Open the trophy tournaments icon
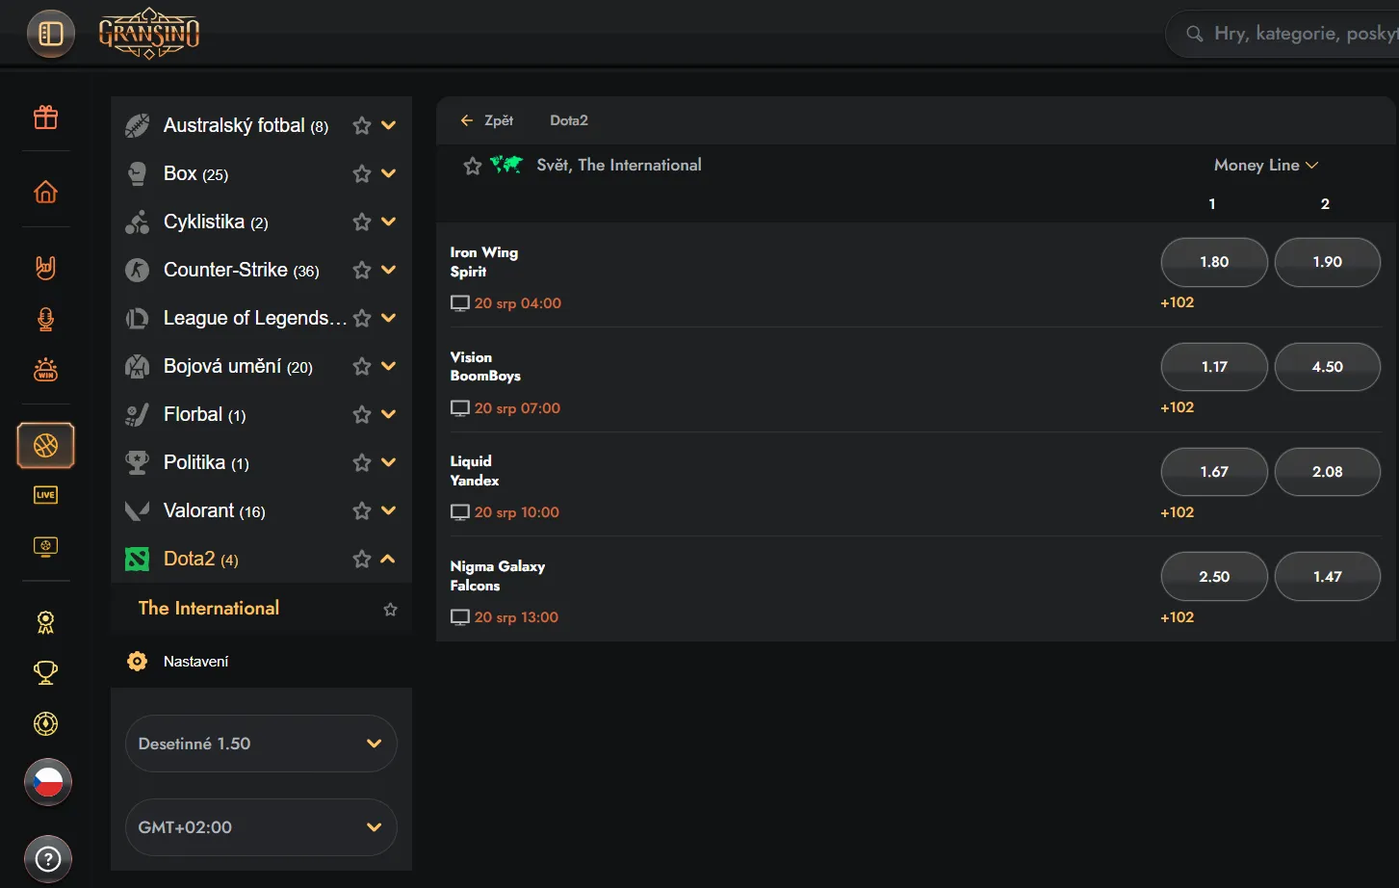Viewport: 1399px width, 888px height. 45,672
